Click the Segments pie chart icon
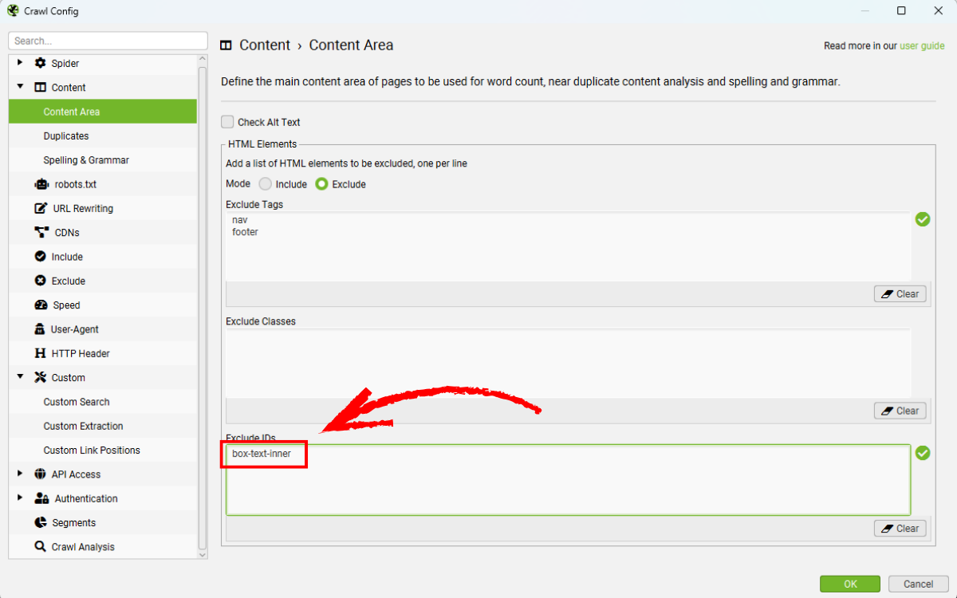This screenshot has height=598, width=957. (x=41, y=523)
